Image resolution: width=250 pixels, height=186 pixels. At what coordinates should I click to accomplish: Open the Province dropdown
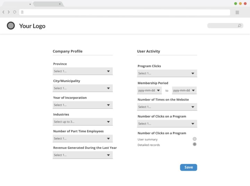[x=83, y=71]
